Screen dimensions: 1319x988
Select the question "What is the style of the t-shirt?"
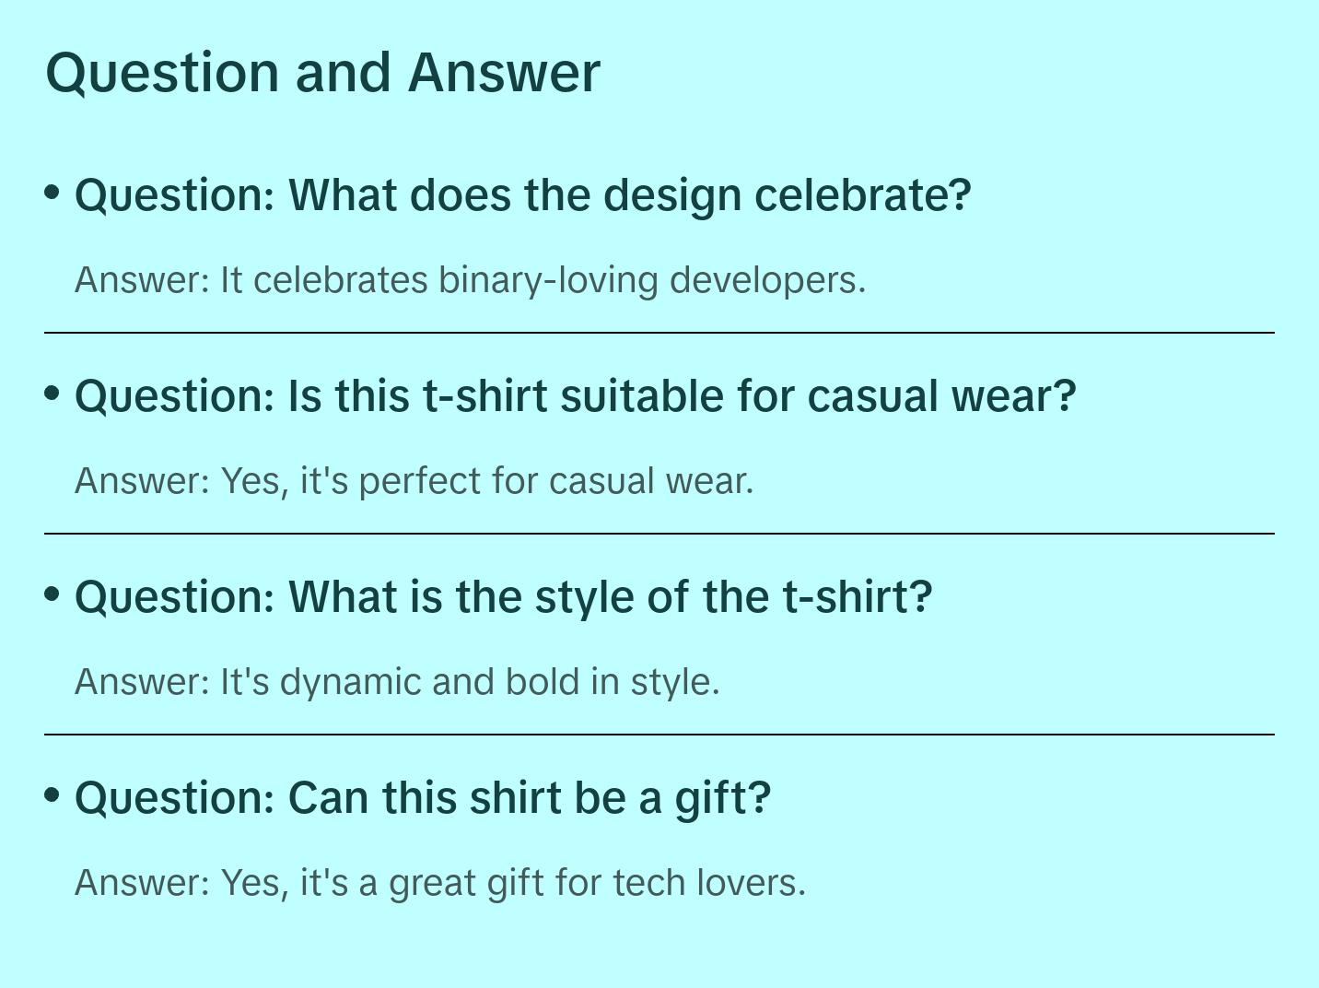[503, 597]
